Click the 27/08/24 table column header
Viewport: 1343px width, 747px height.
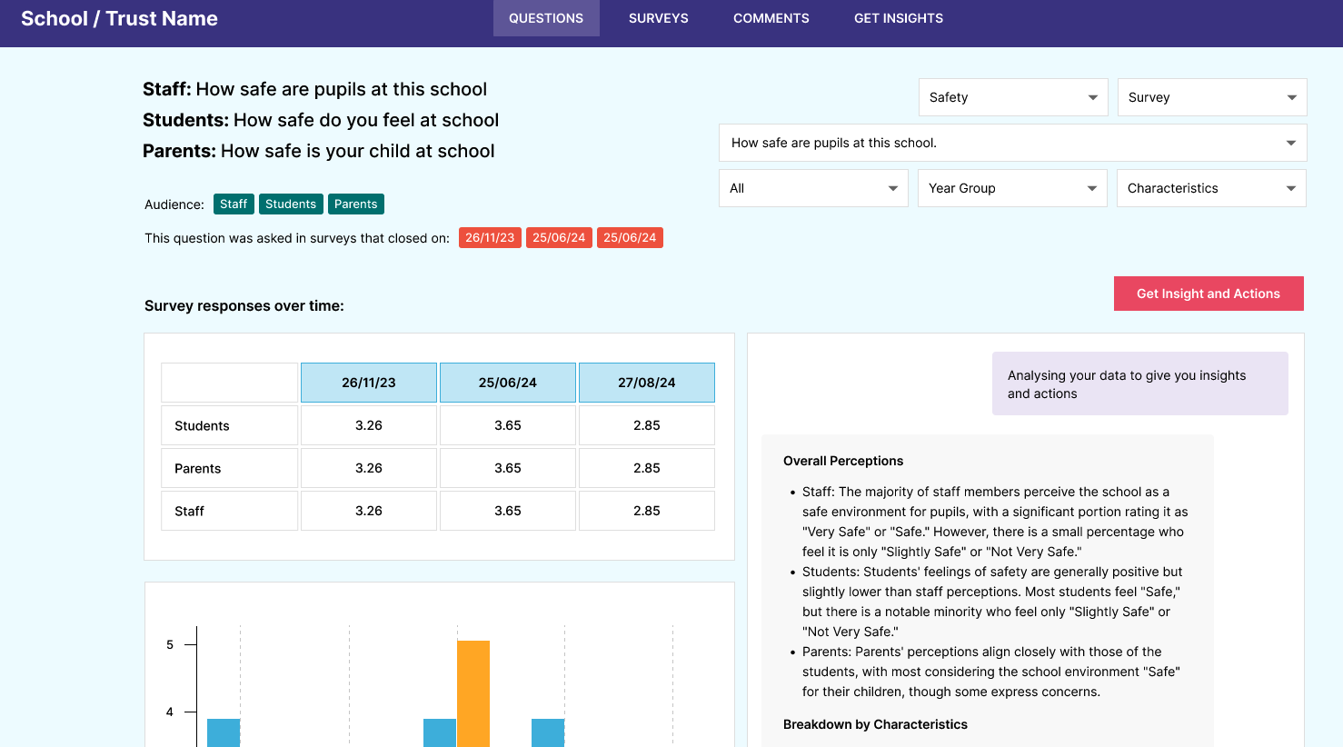pyautogui.click(x=646, y=383)
